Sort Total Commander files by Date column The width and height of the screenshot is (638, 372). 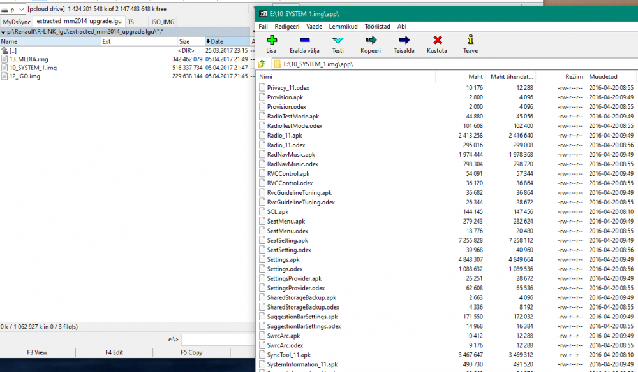click(x=228, y=41)
